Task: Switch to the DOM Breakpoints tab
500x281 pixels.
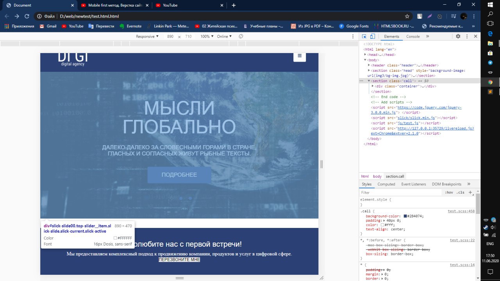Action: (x=446, y=184)
